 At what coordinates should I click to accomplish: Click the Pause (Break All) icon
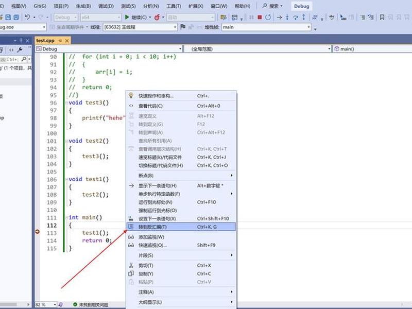(x=251, y=18)
